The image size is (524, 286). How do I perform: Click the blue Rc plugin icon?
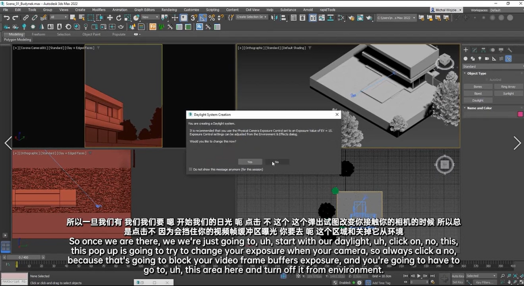pos(200,27)
